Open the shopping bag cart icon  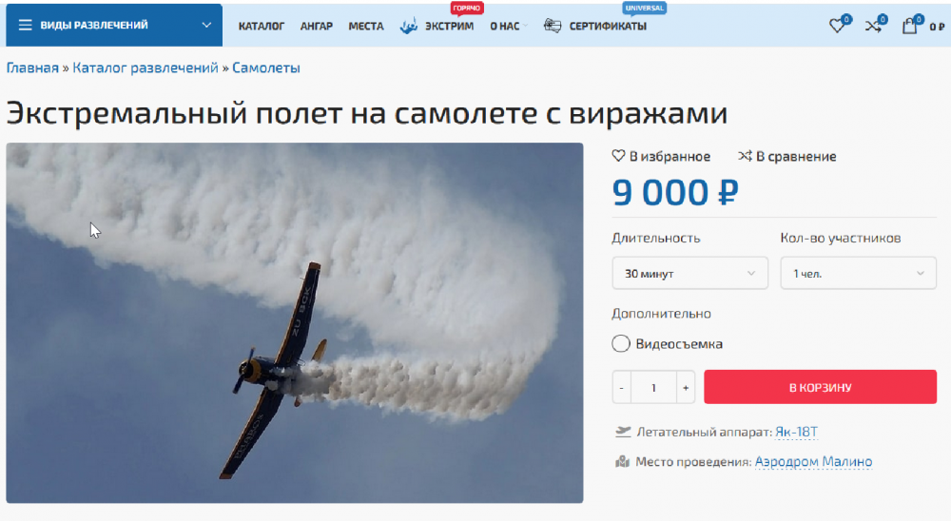pos(909,26)
